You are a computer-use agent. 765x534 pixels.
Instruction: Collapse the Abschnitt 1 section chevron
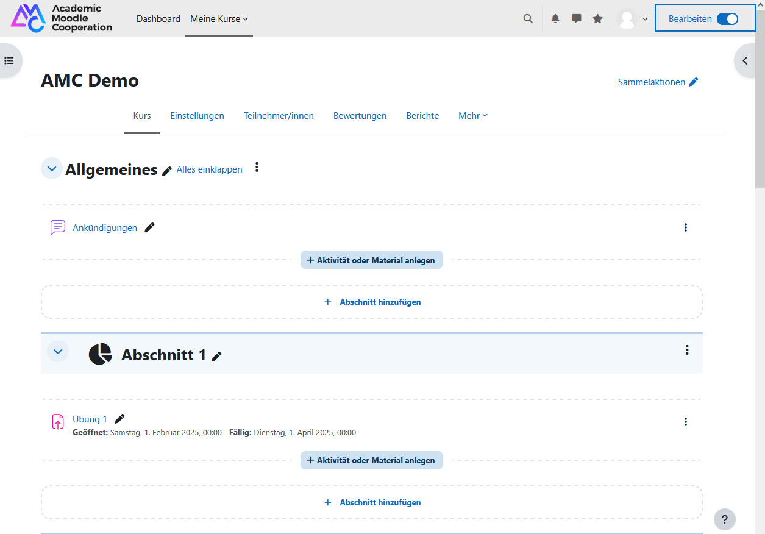click(59, 351)
